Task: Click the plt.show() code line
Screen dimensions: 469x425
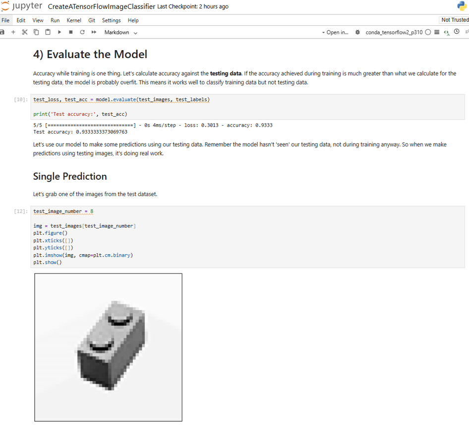Action: pyautogui.click(x=48, y=262)
